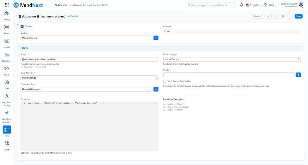Print the document using printer icon

283,16
